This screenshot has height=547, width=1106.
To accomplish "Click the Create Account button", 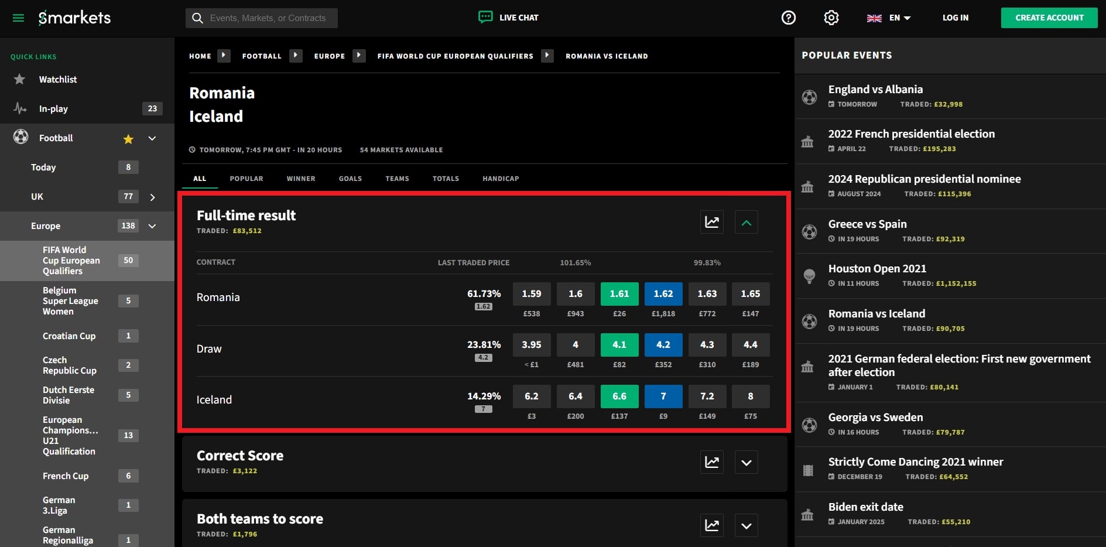I will point(1049,18).
